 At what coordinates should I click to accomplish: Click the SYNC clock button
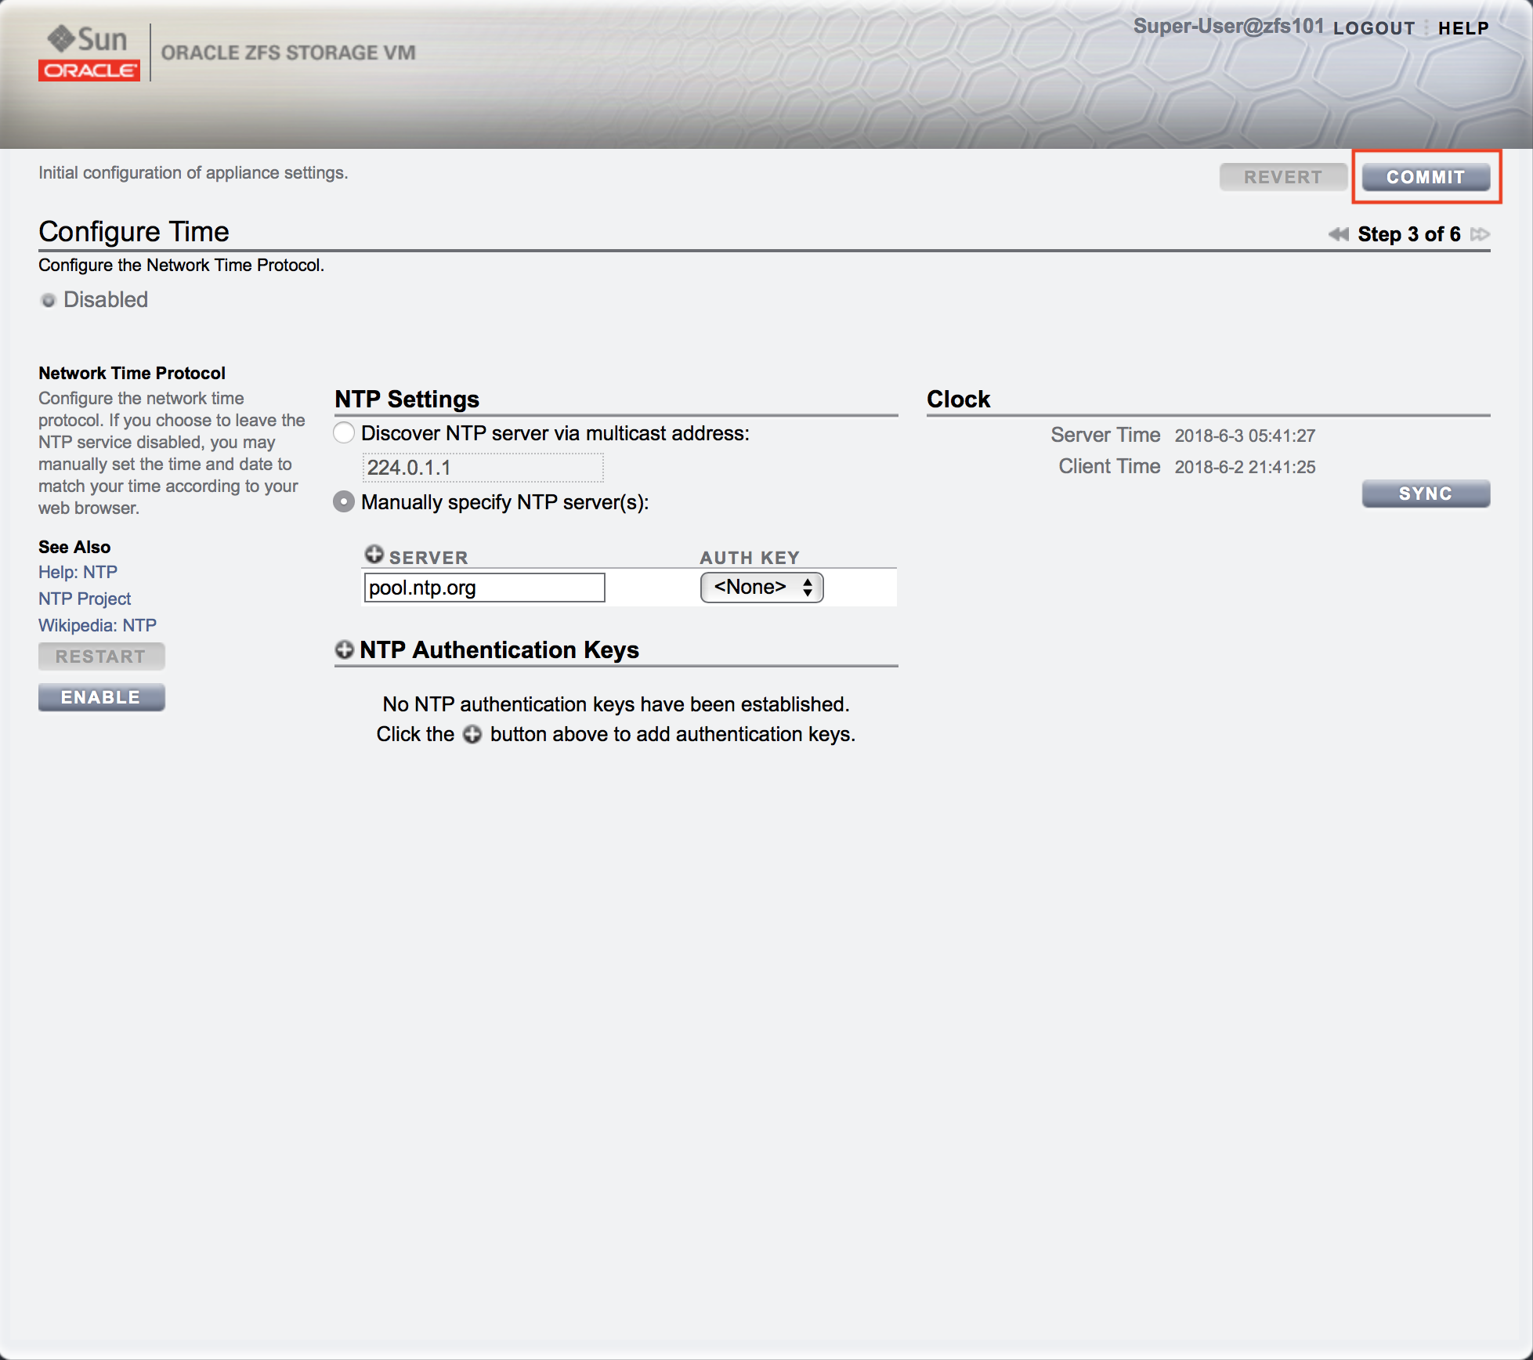coord(1426,494)
